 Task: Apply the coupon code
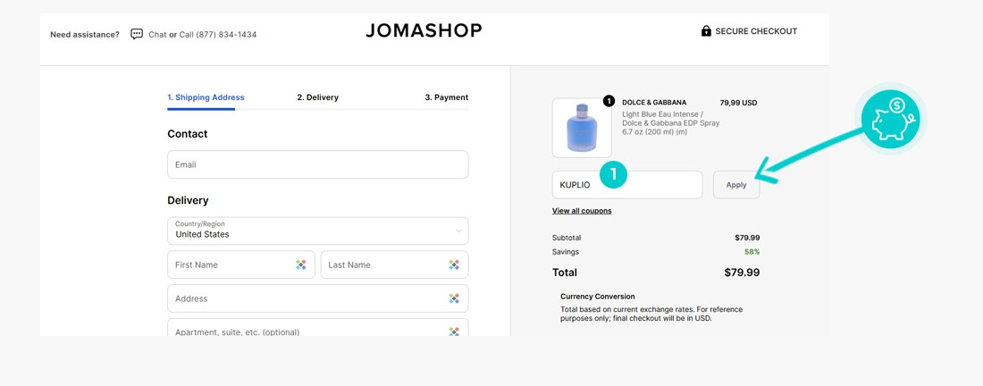(736, 185)
